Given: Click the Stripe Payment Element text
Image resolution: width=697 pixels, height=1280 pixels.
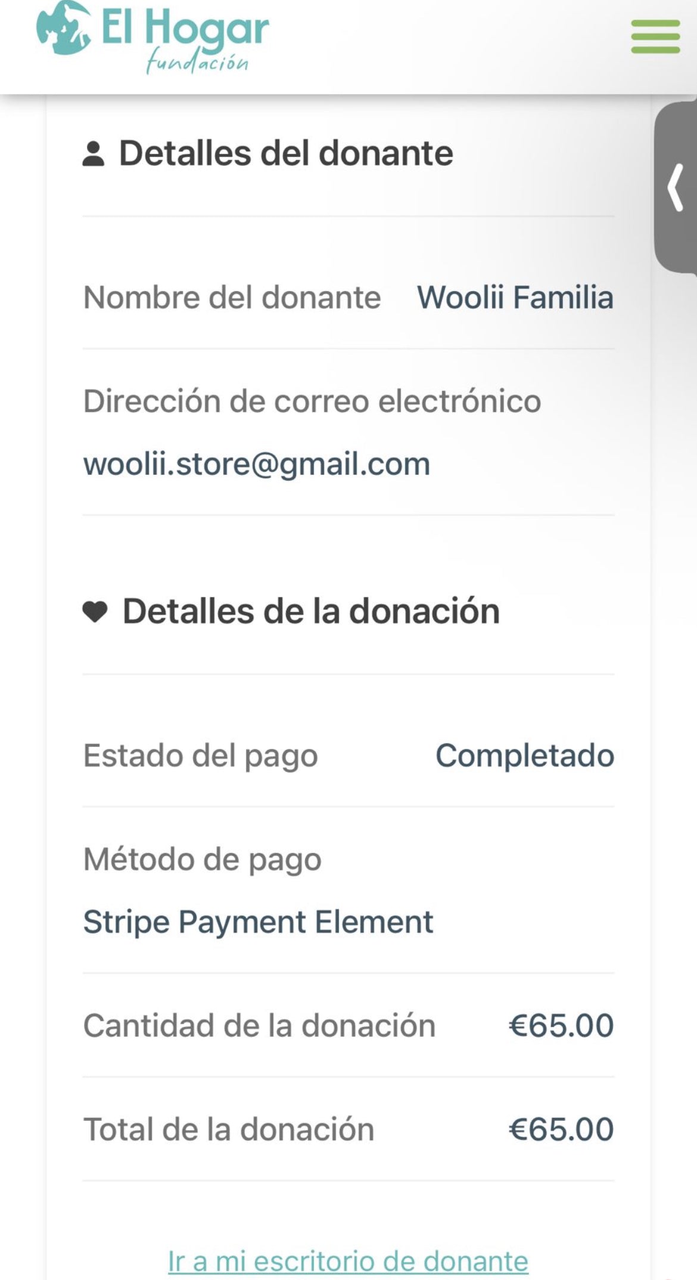Looking at the screenshot, I should [258, 922].
